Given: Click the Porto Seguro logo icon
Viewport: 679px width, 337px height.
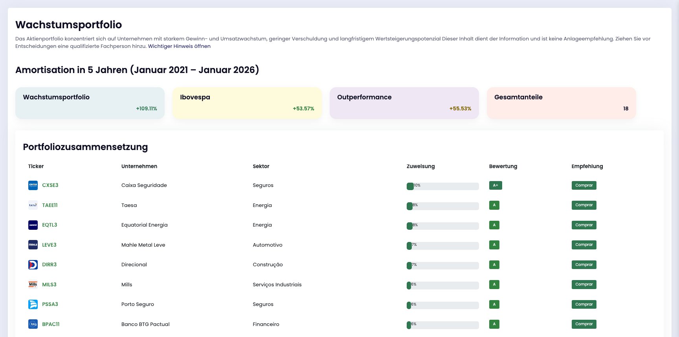Looking at the screenshot, I should pyautogui.click(x=33, y=304).
